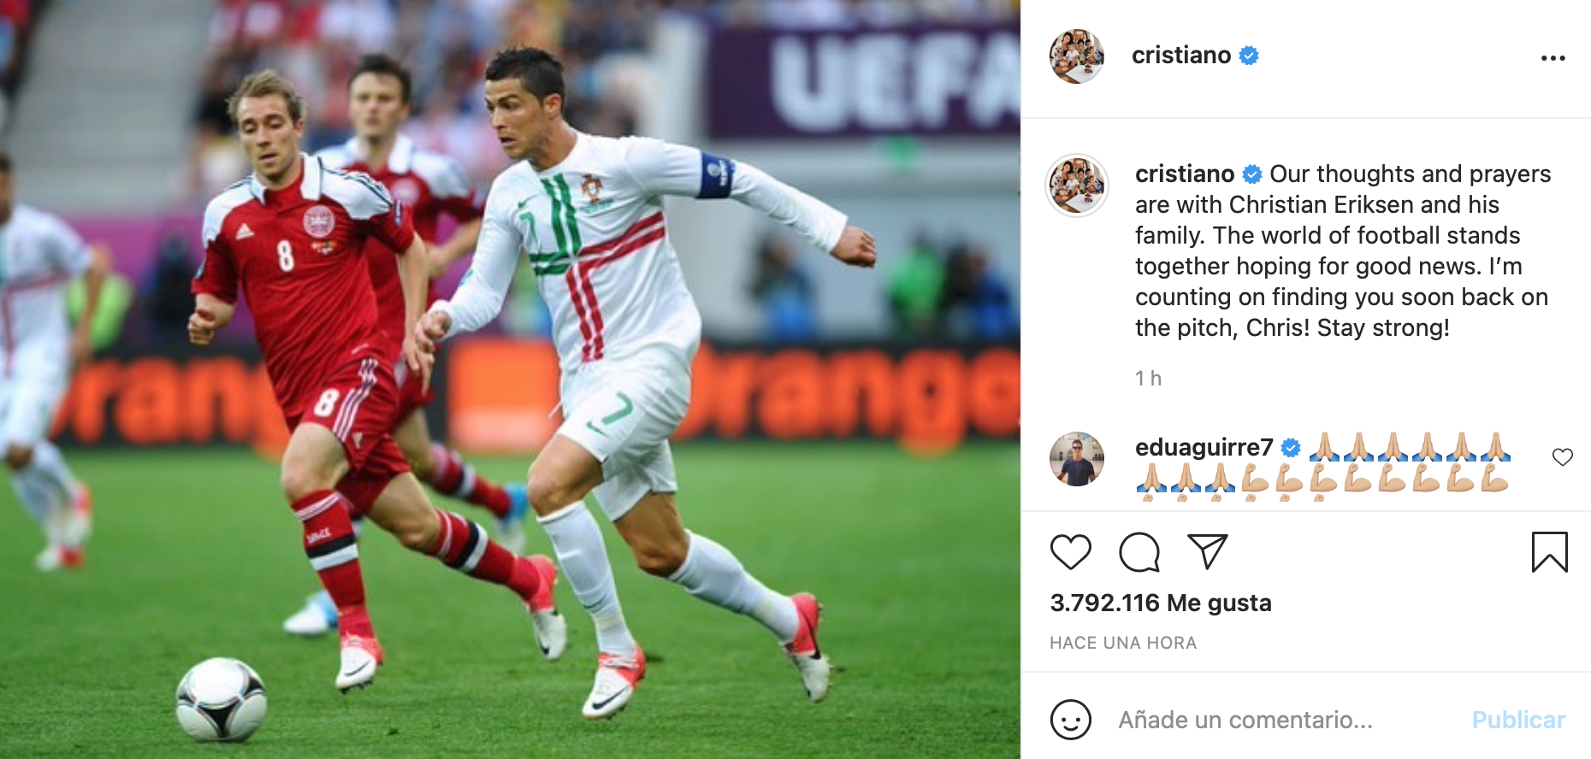Open the three-dot more options menu
The height and width of the screenshot is (759, 1591).
pos(1553,58)
